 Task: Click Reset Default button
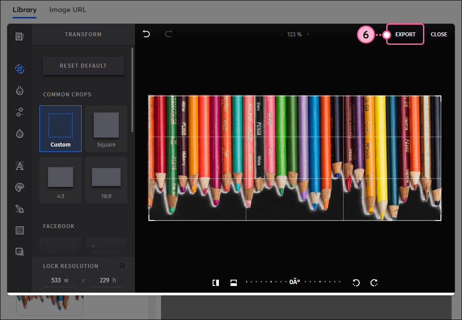pyautogui.click(x=83, y=65)
